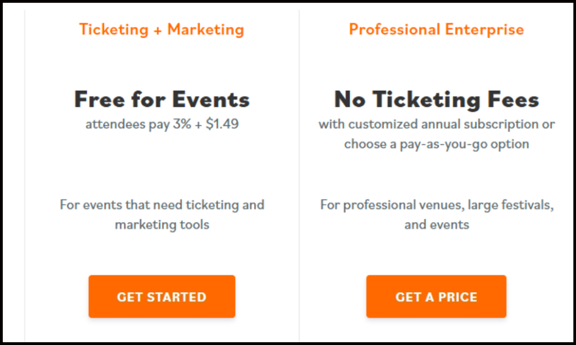Click "For events that need ticketing and" text
Image resolution: width=576 pixels, height=345 pixels.
162,205
